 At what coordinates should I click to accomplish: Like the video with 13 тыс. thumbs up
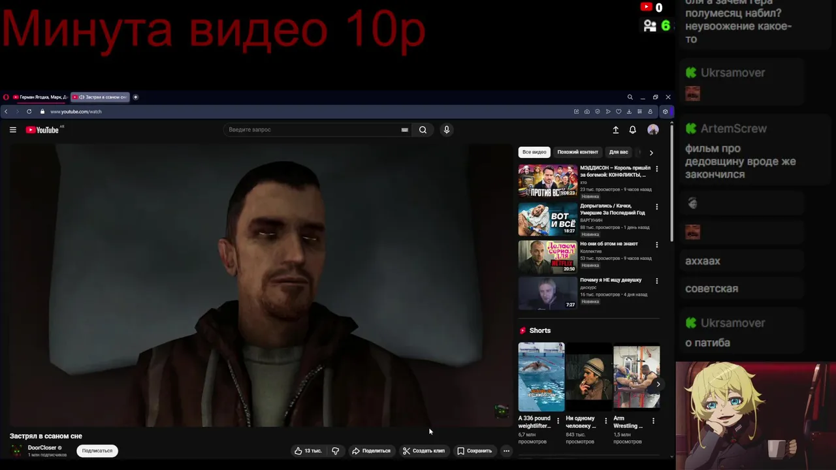308,450
